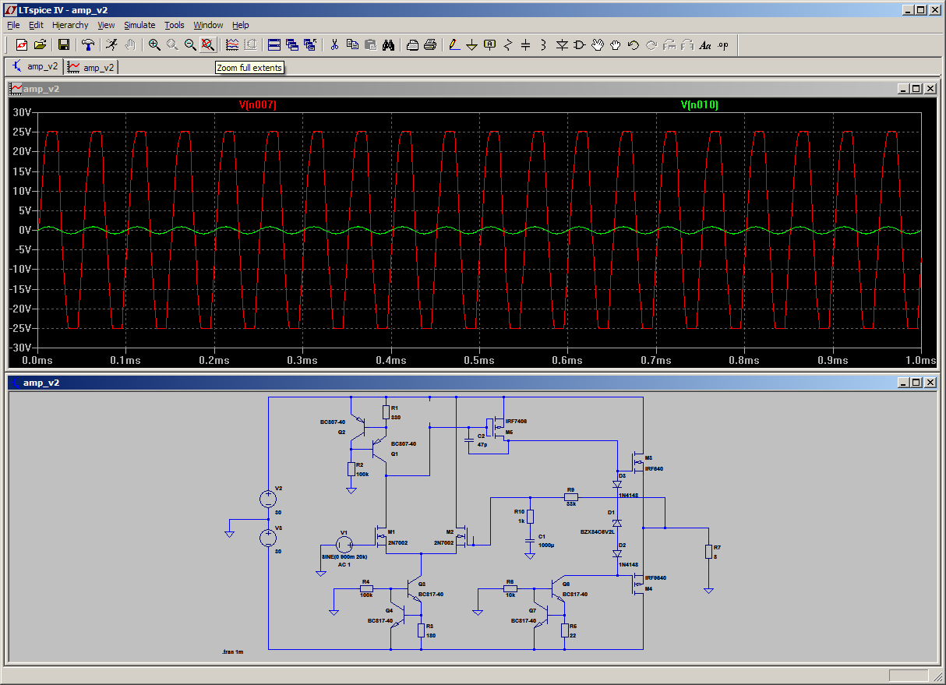946x685 pixels.
Task: Click the SPICE directive .op icon
Action: tap(723, 44)
